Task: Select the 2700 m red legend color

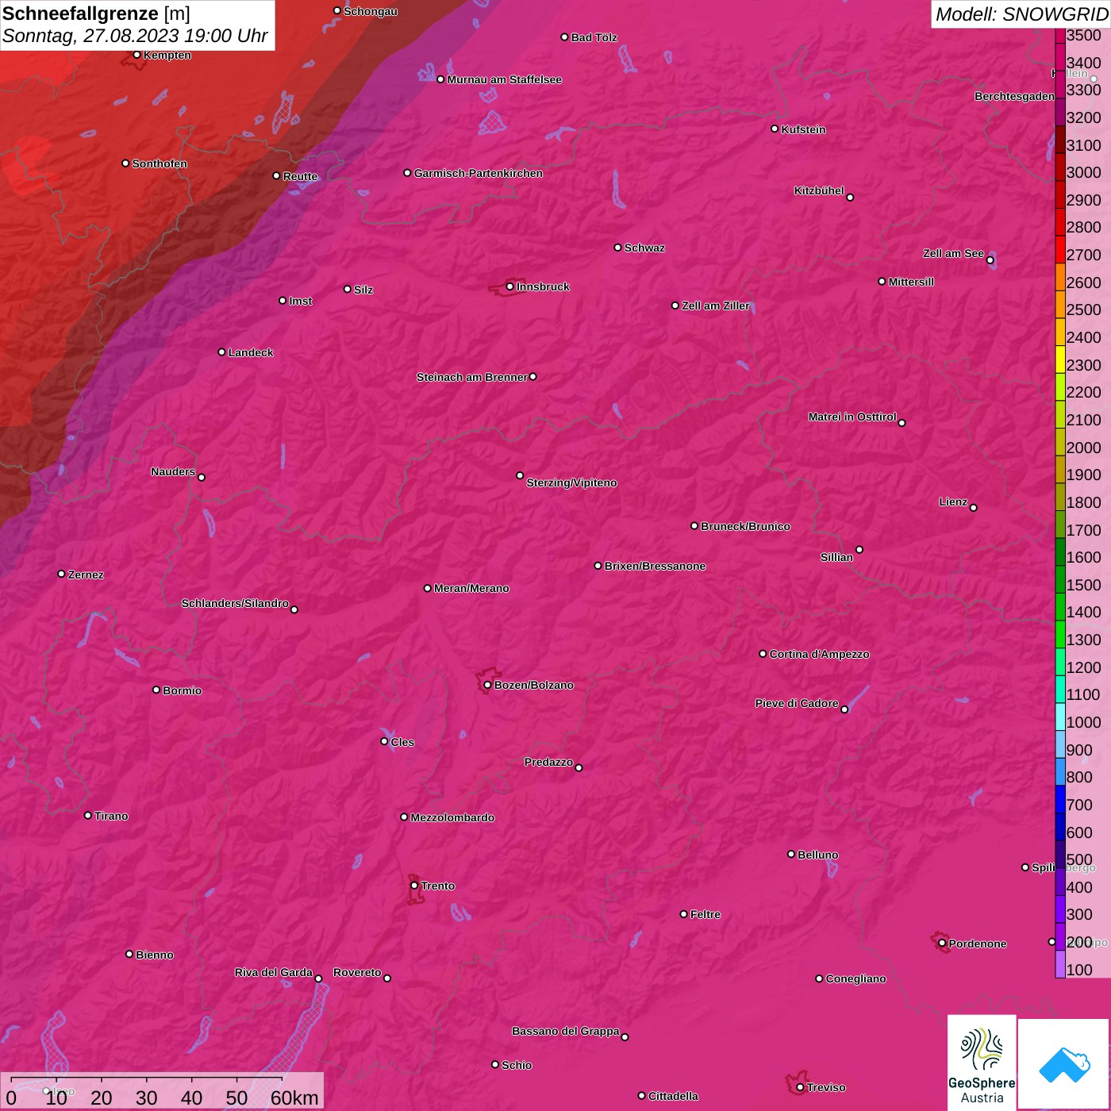Action: 1060,249
